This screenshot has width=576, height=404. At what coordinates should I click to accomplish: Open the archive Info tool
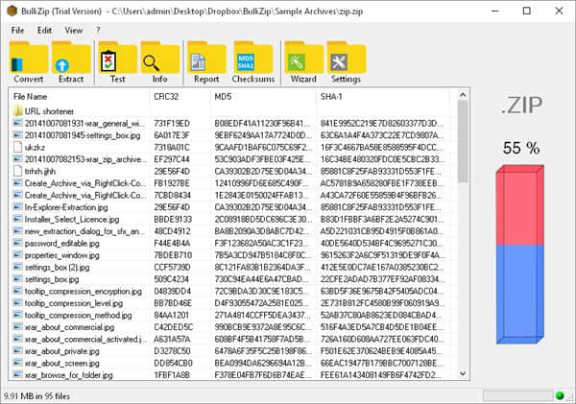[159, 63]
